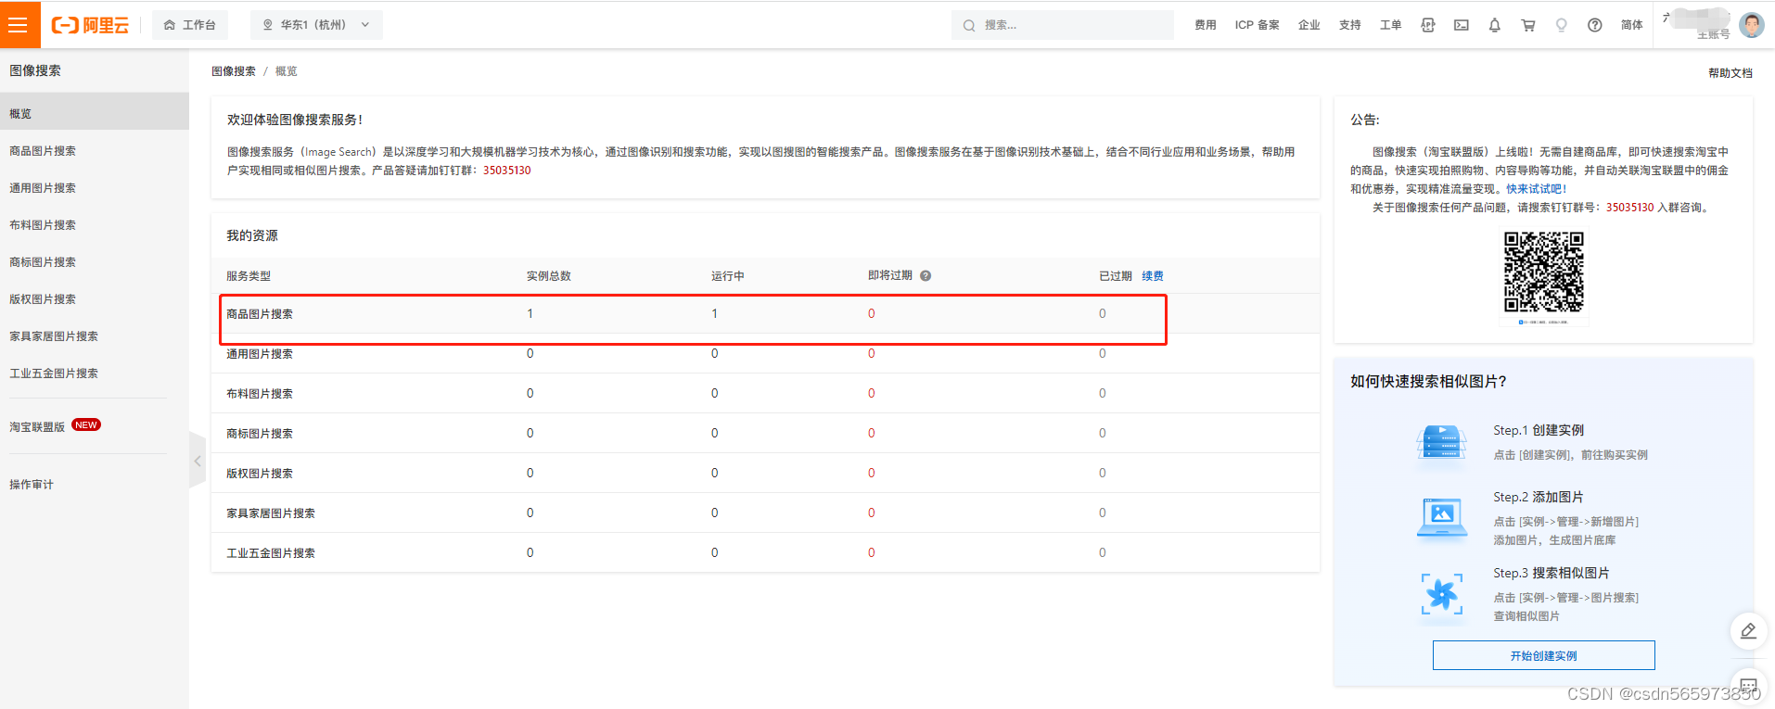Click the Step.2 添加图片 laptop icon

point(1442,517)
